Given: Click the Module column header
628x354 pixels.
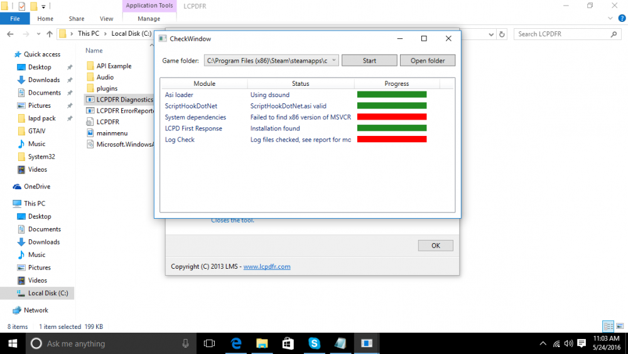Looking at the screenshot, I should tap(204, 83).
